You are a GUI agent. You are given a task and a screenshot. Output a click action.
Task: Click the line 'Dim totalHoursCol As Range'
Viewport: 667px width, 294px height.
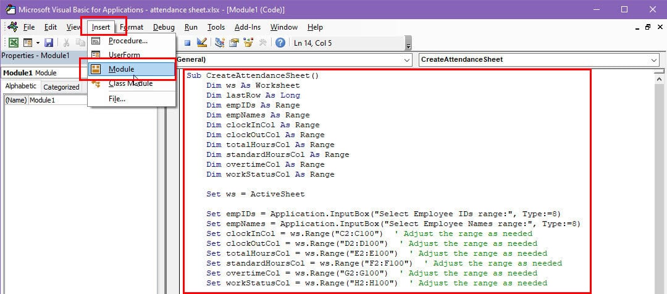pyautogui.click(x=270, y=145)
